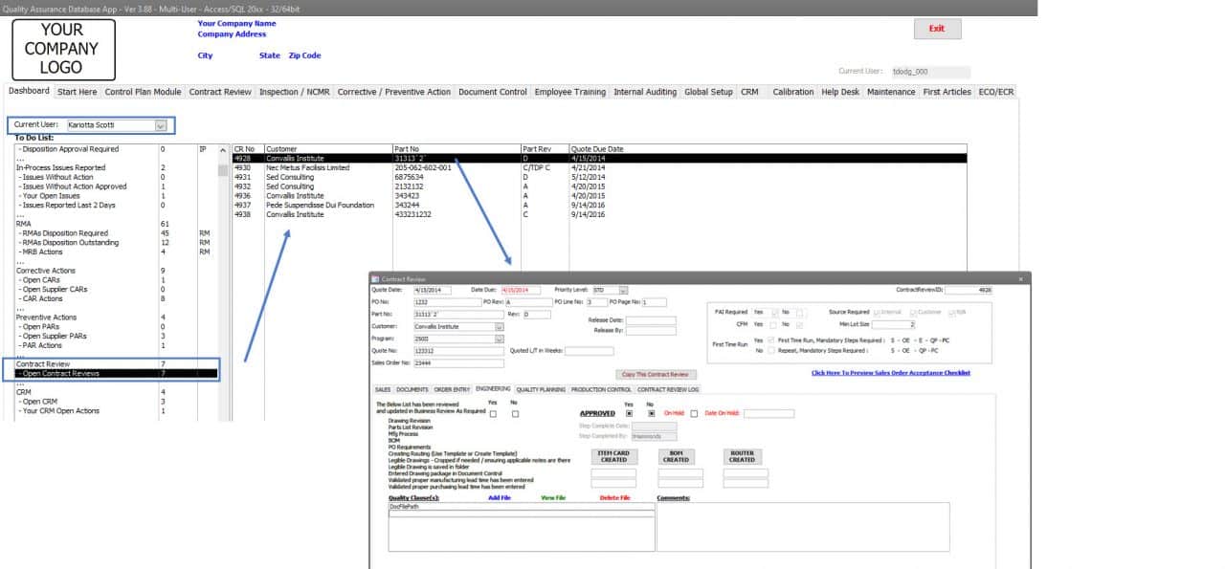Enable the On Hold checkbox
The width and height of the screenshot is (1225, 569).
pyautogui.click(x=692, y=413)
